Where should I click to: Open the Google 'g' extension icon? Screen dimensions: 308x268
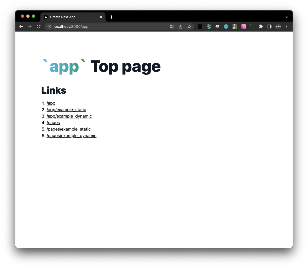(235, 27)
